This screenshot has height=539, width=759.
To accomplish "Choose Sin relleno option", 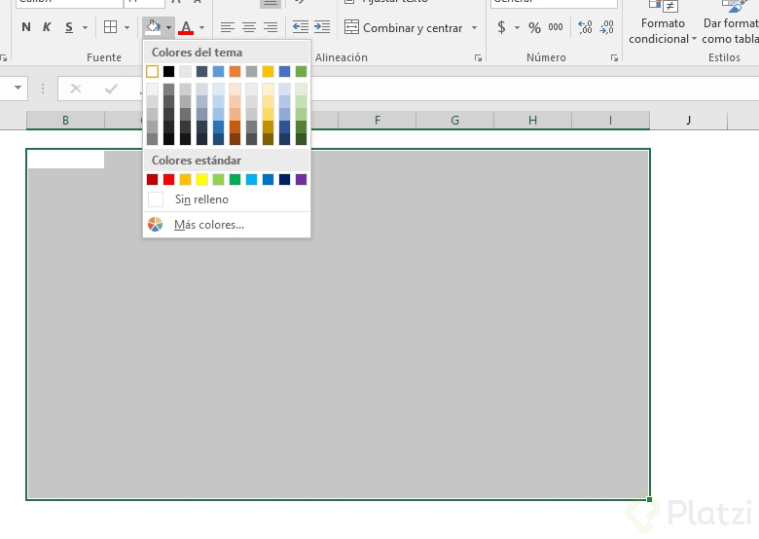I will click(x=227, y=199).
